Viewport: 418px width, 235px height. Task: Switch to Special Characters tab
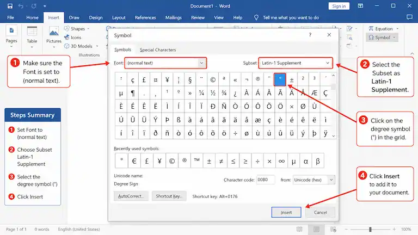pyautogui.click(x=158, y=50)
